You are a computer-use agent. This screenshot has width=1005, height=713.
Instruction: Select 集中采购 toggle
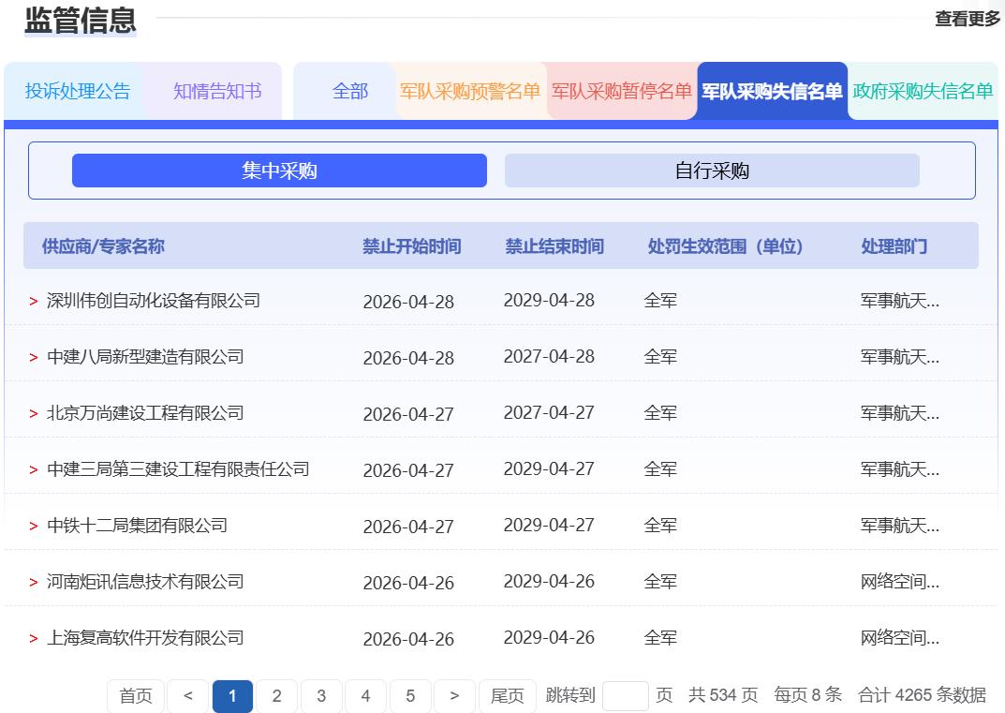279,171
